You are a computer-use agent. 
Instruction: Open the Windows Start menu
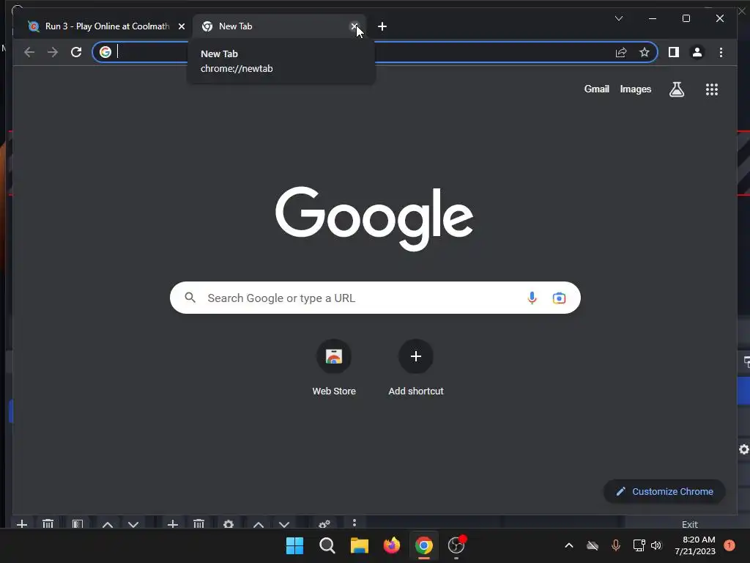pyautogui.click(x=294, y=545)
